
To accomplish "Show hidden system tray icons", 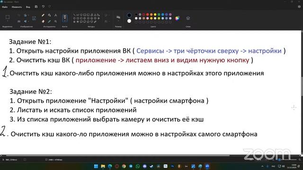I will coord(262,166).
